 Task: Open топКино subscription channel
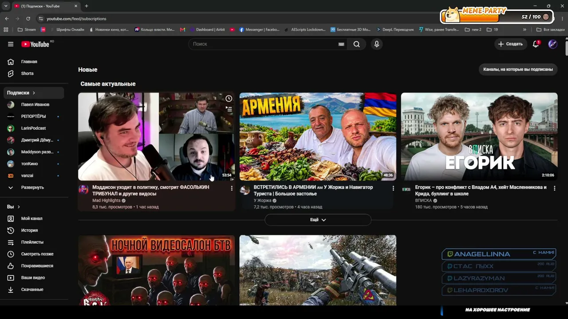34,164
